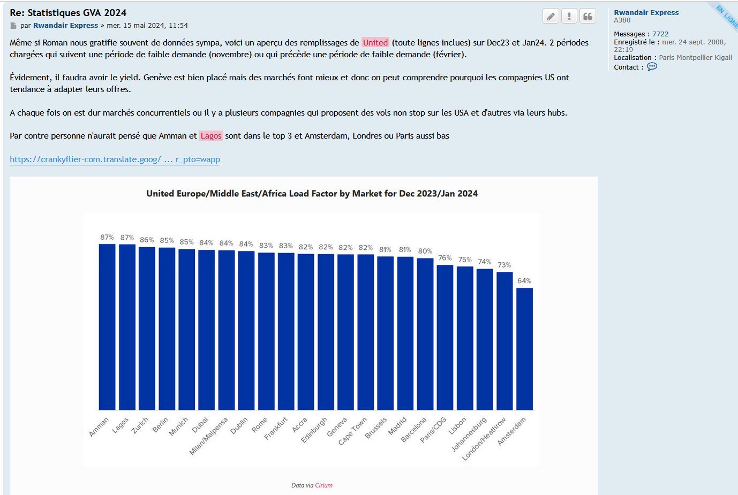
Task: Quote this post with quotation icon
Action: [x=588, y=16]
